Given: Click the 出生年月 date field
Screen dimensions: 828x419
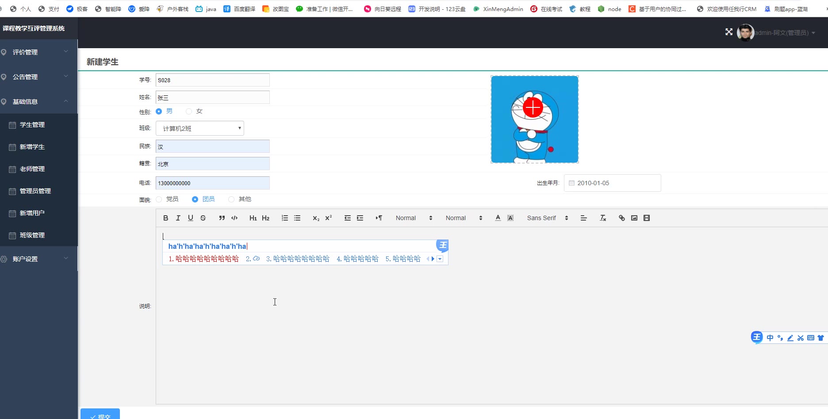Looking at the screenshot, I should pos(612,183).
